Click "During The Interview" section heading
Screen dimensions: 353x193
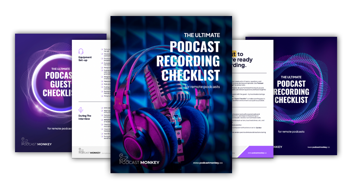85,117
